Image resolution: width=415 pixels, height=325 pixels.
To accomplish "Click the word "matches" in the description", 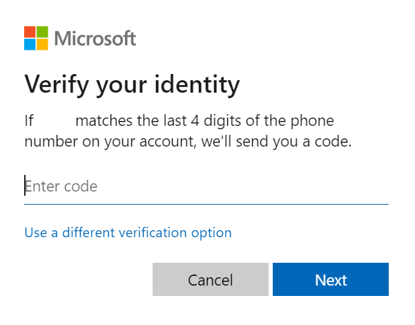I will [101, 122].
